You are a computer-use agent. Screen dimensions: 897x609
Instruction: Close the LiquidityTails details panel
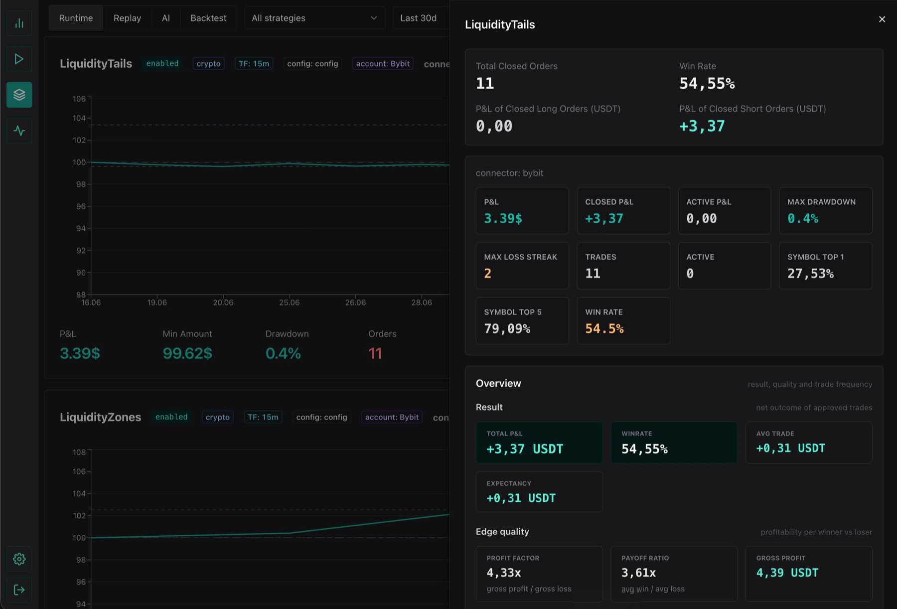pyautogui.click(x=882, y=19)
